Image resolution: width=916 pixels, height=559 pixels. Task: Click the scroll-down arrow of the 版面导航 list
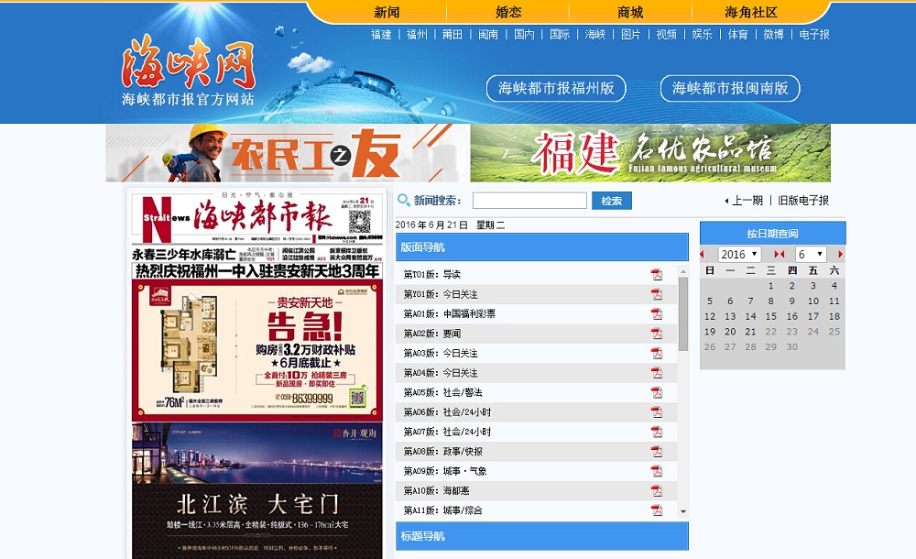pyautogui.click(x=683, y=511)
